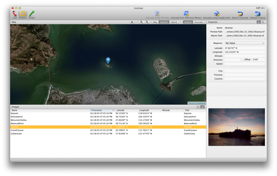Switch Inspector to the search tab
The height and width of the screenshot is (176, 277).
[263, 22]
